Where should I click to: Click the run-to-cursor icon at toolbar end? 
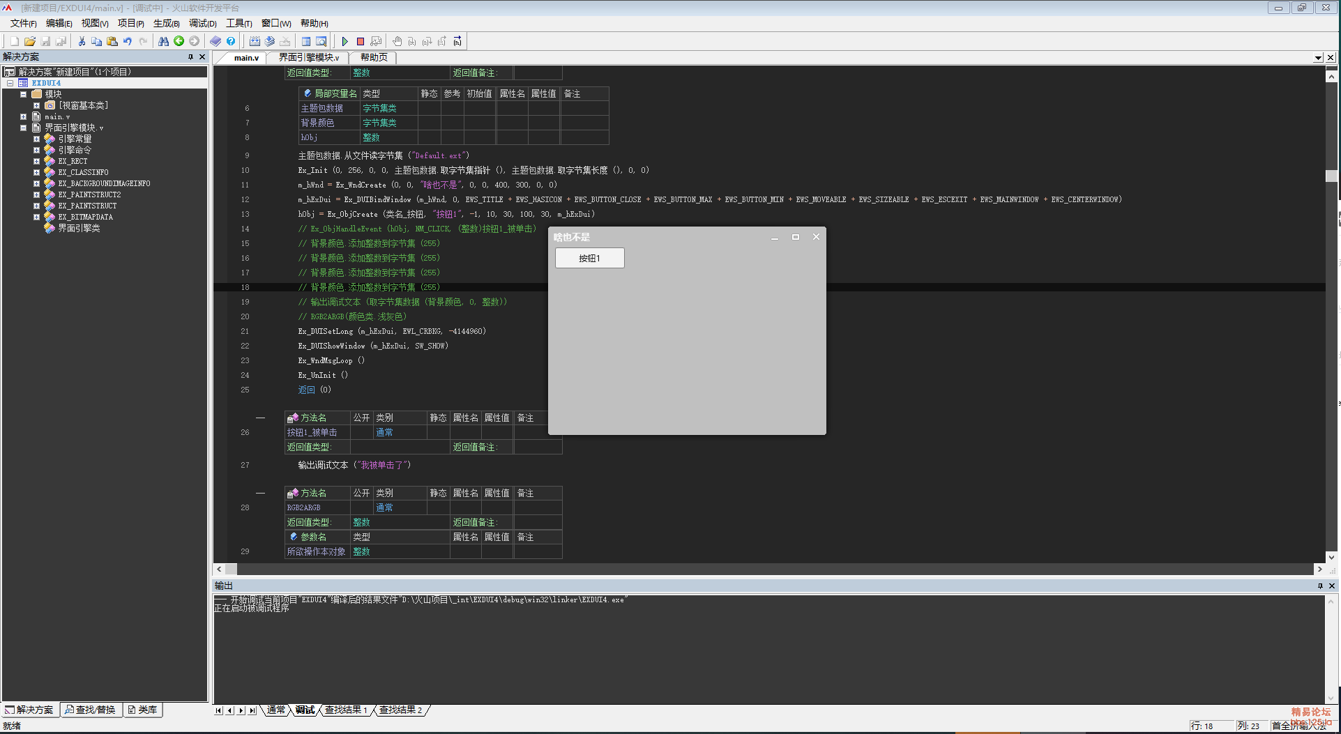coord(457,41)
